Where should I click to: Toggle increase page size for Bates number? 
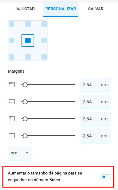106,177
